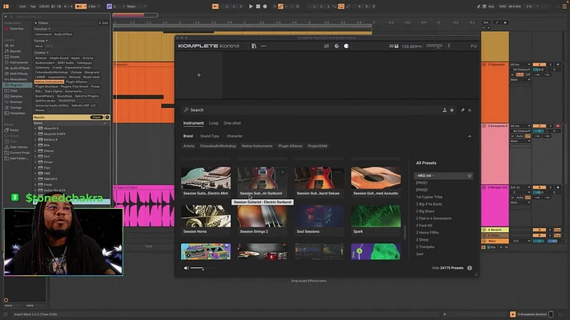Filter favorites with the search bar star
Image resolution: width=570 pixels, height=320 pixels.
point(452,110)
